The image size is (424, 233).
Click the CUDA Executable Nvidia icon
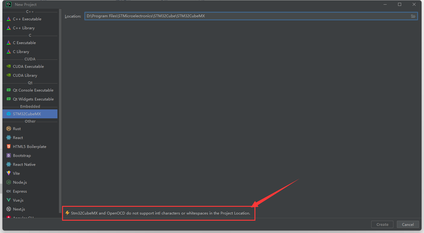pyautogui.click(x=9, y=67)
